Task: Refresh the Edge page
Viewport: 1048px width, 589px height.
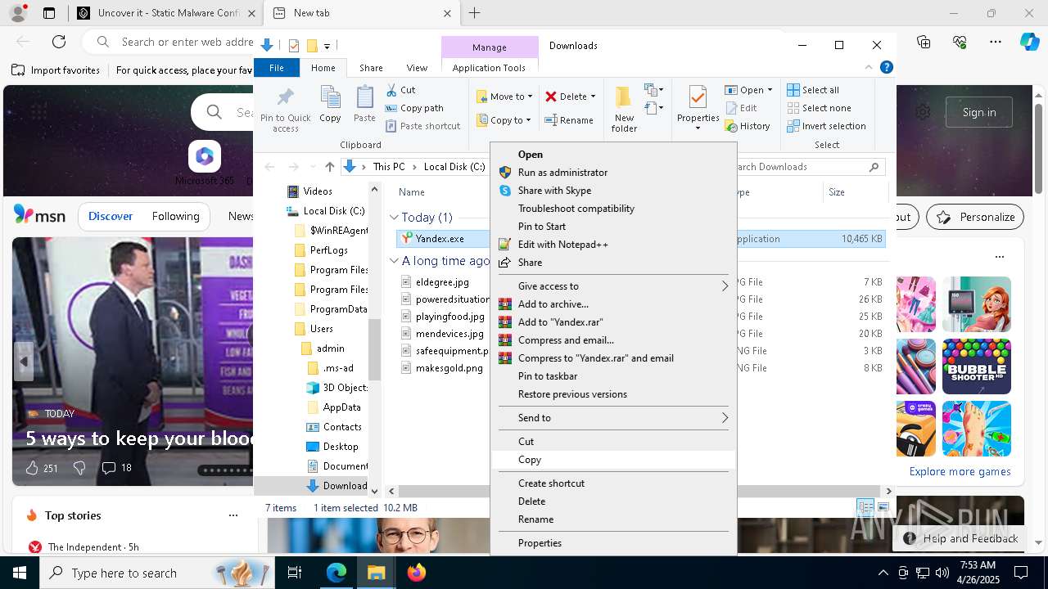Action: point(59,42)
